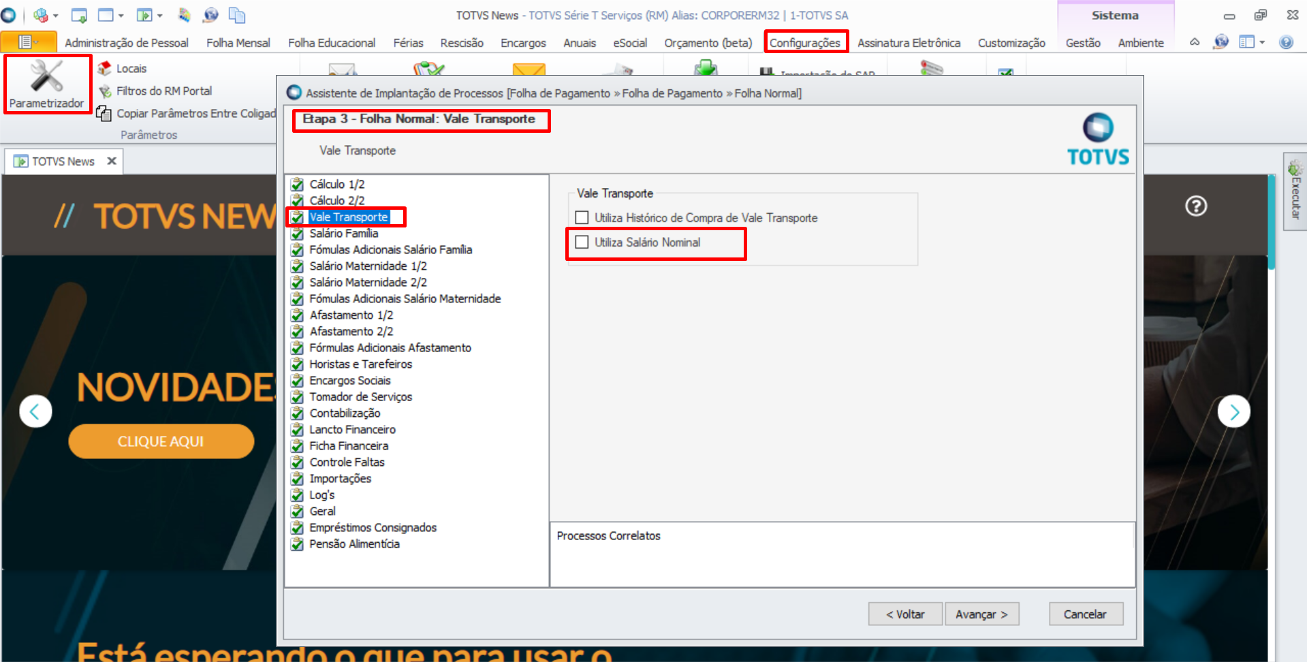The image size is (1307, 662).
Task: Open the Assinatura Eletrônica tab
Action: pyautogui.click(x=909, y=43)
